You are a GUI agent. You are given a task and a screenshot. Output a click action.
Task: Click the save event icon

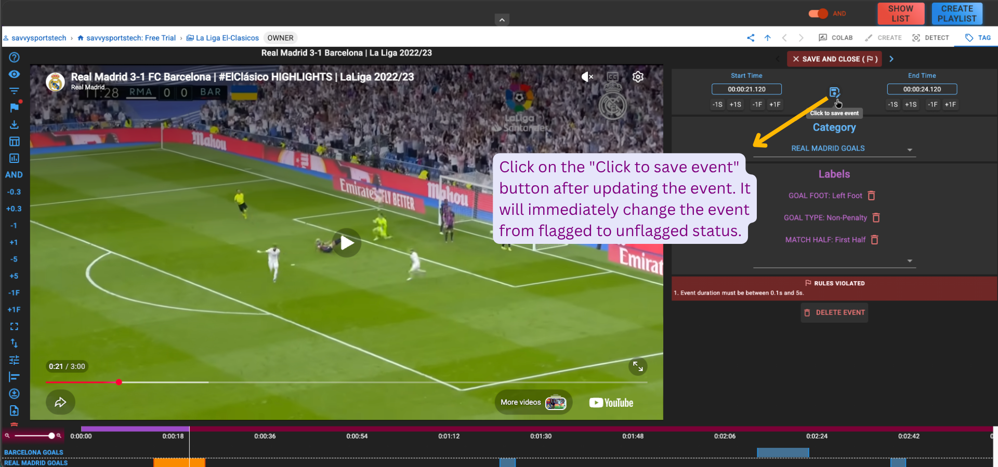coord(834,92)
